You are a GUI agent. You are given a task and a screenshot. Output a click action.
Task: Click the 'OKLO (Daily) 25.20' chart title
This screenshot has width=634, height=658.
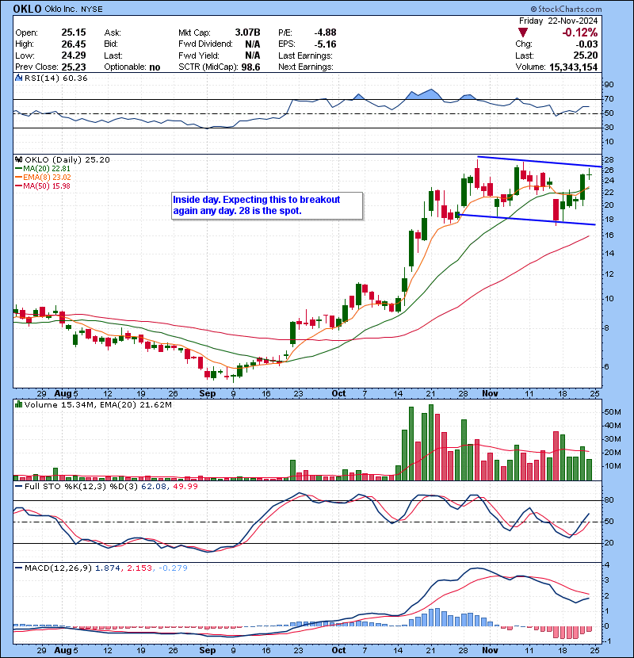click(67, 159)
